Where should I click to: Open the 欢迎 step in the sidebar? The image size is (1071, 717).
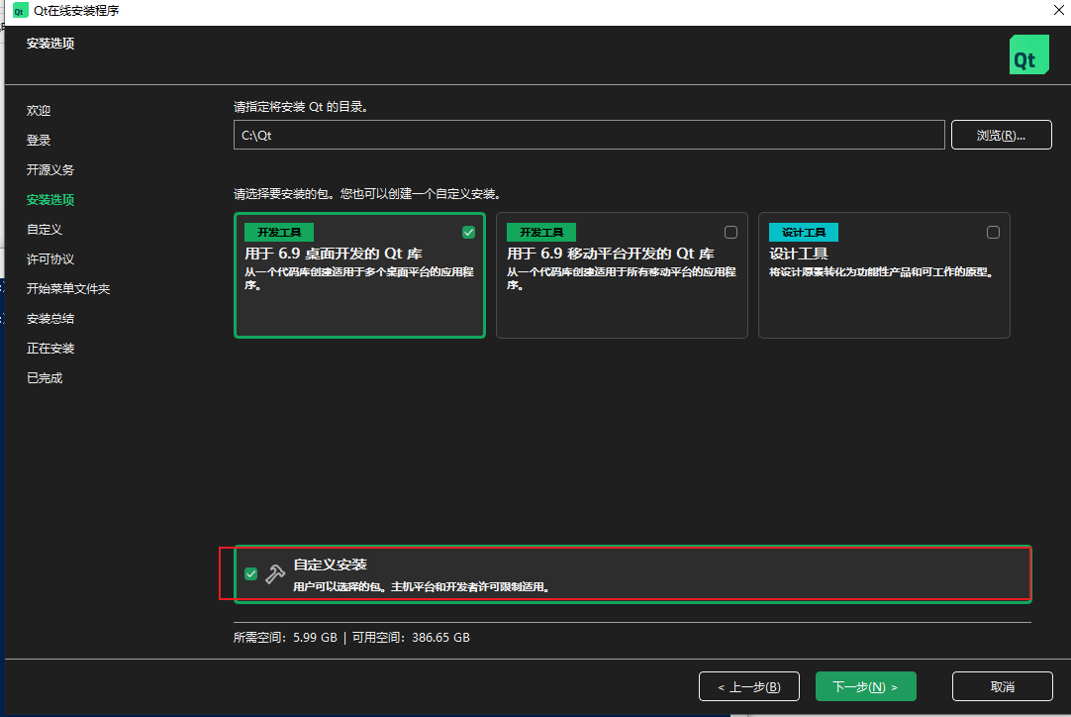click(x=39, y=110)
